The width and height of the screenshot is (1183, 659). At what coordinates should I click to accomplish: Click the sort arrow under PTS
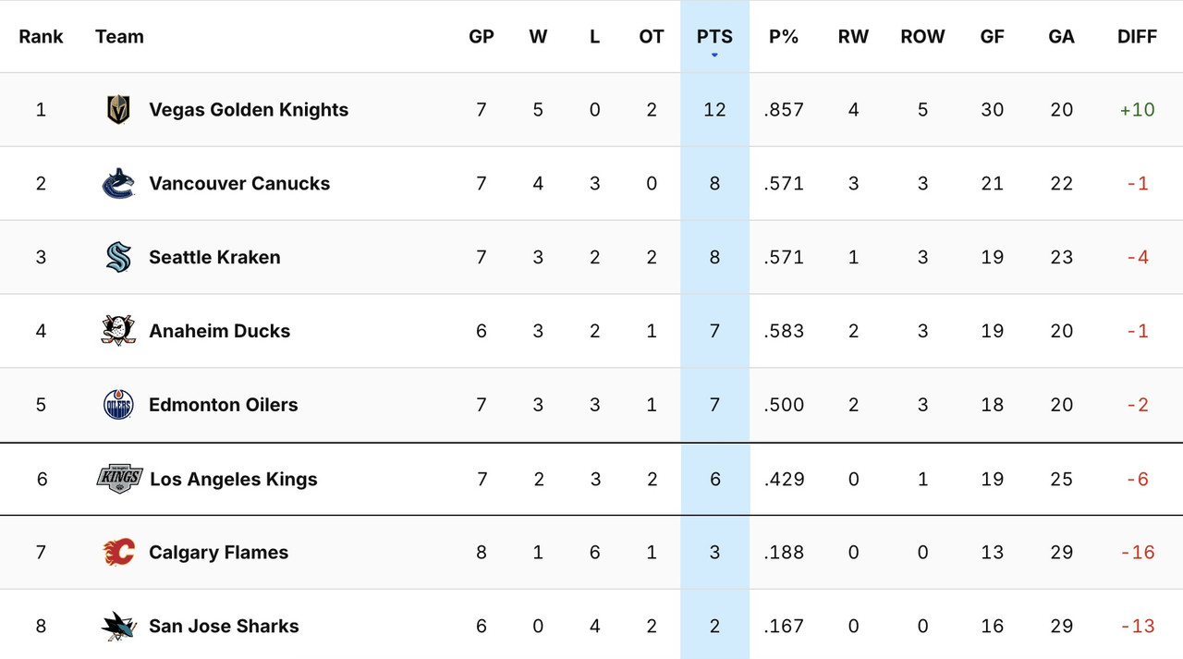[x=713, y=55]
